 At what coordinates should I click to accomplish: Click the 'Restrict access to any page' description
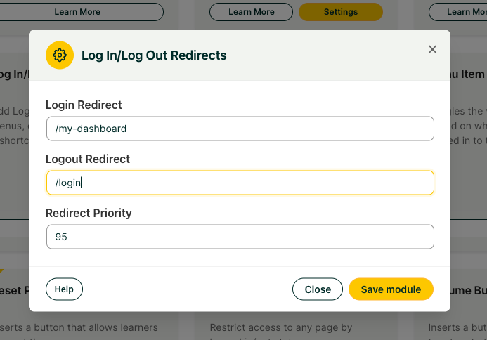tap(281, 327)
